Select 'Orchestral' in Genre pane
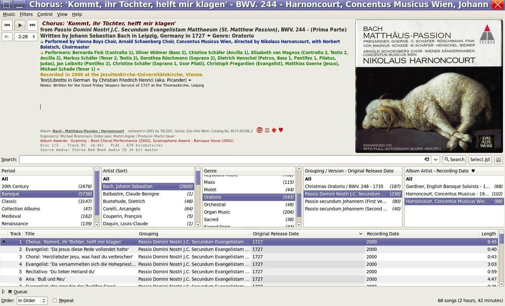Viewport: 505px width, 306px height. [249, 205]
